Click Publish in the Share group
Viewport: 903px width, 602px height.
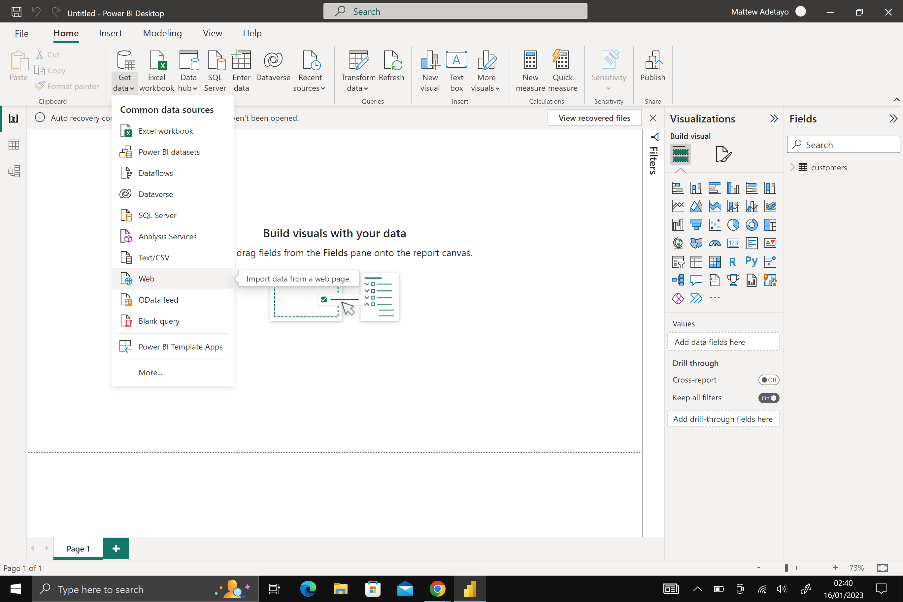click(x=653, y=66)
